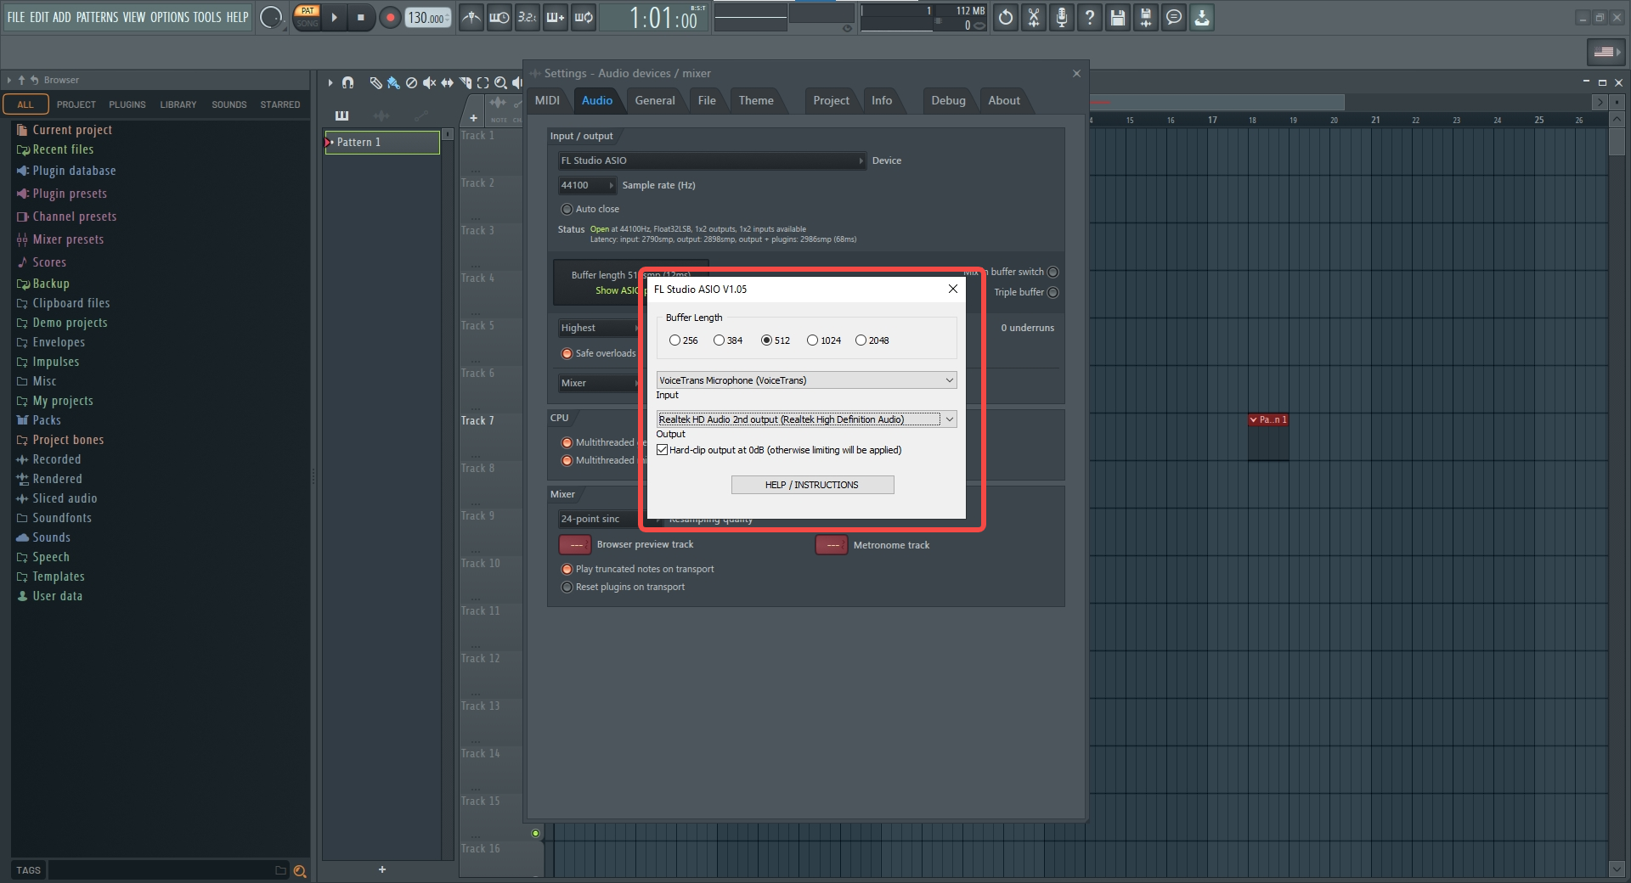Choose the 1024 buffer length radio button
Screen dimensions: 1631x883
(812, 340)
